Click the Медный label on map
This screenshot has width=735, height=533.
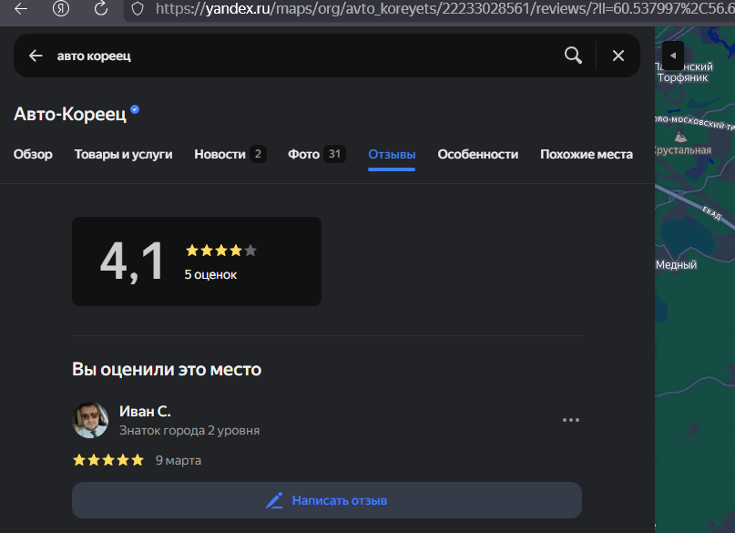click(676, 265)
